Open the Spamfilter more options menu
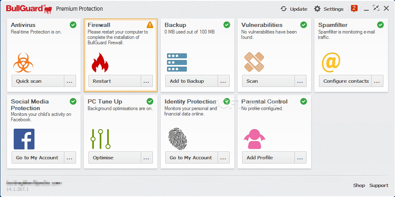 (x=378, y=81)
